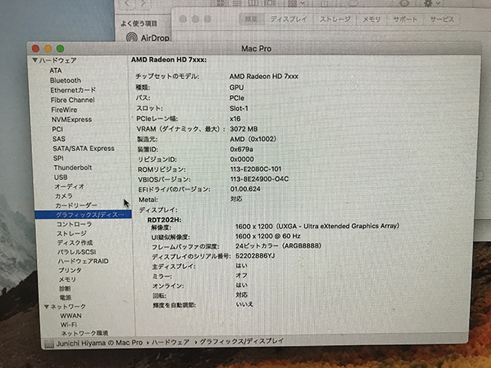This screenshot has height=368, width=491.
Task: Select 診断 in the sidebar
Action: [x=64, y=288]
